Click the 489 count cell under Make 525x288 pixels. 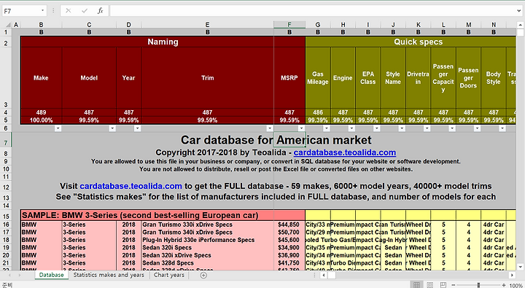[x=41, y=112]
